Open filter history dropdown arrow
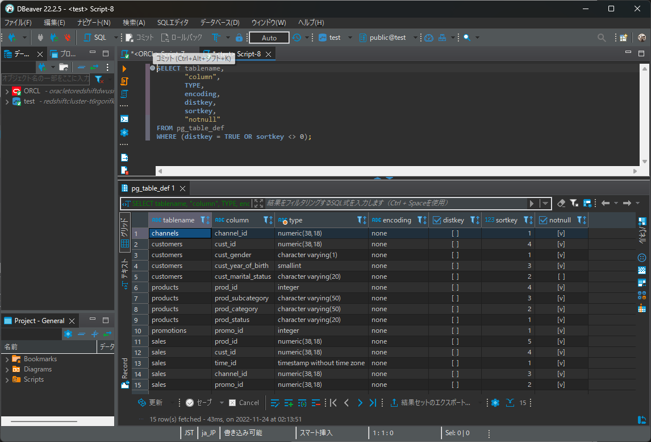 click(545, 203)
